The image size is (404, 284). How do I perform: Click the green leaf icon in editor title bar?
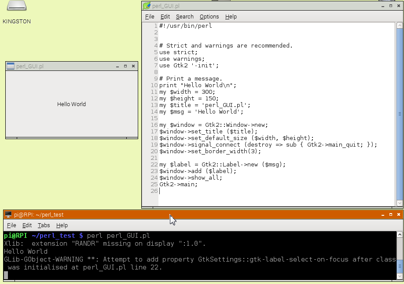pos(147,6)
